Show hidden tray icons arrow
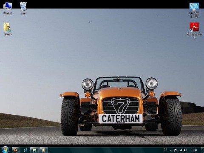Viewport: 204px width, 153px height. (x=171, y=150)
